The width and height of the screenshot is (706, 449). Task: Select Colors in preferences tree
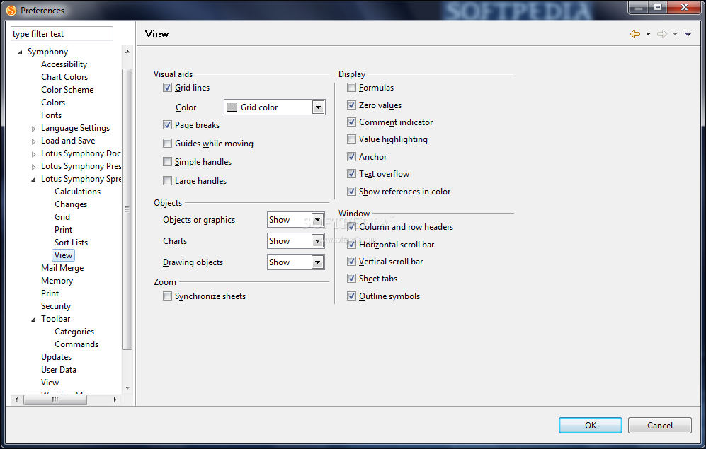click(x=53, y=103)
